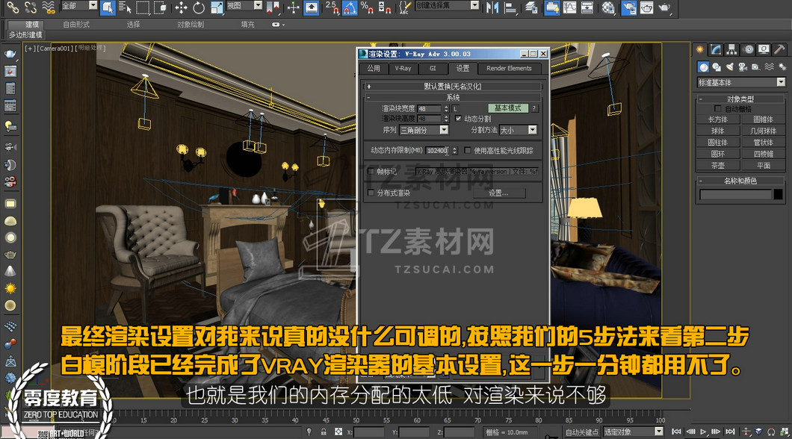Open the 创建选择集 named selection dropdown
792x439 pixels.
point(447,5)
